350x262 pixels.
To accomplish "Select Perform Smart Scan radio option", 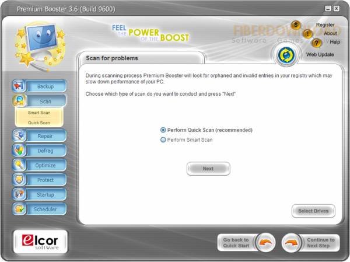I will (x=163, y=140).
